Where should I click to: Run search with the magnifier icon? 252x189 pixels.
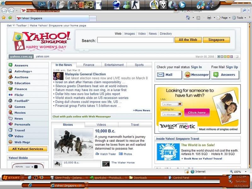244,10
